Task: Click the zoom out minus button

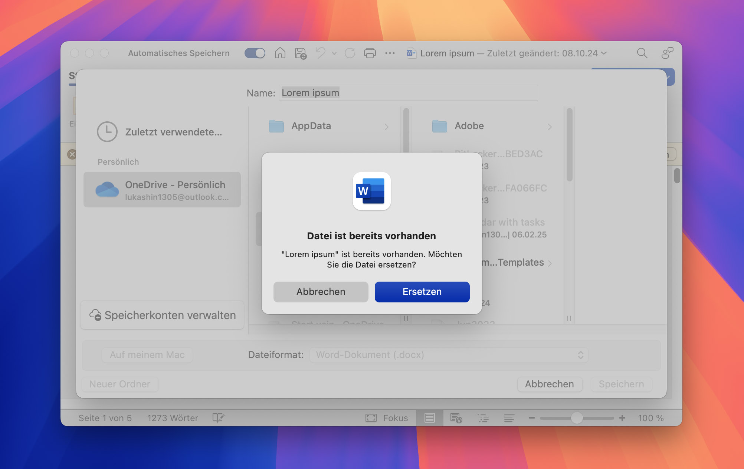Action: (x=532, y=418)
